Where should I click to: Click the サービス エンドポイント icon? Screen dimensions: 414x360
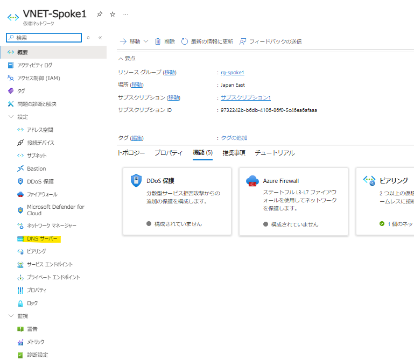[x=20, y=264]
